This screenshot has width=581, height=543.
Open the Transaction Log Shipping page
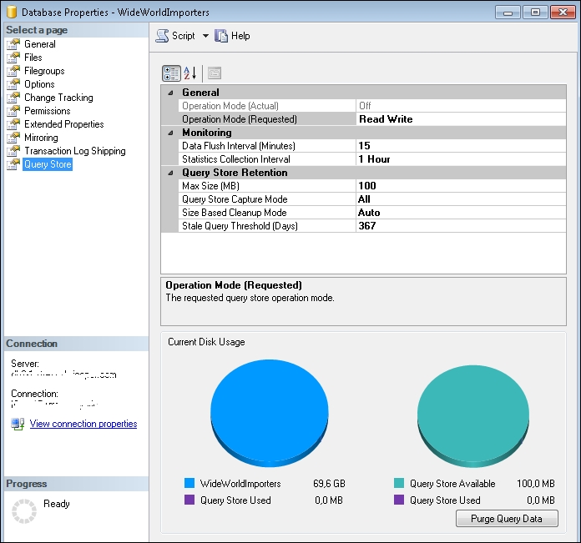75,151
